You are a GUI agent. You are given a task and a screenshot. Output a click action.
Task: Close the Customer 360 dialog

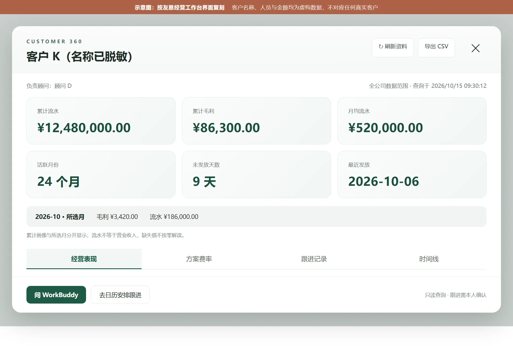(x=475, y=48)
